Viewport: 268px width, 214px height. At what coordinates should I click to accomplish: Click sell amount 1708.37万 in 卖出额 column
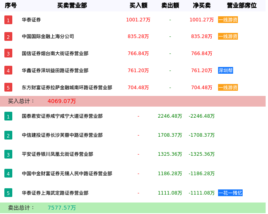170,135
